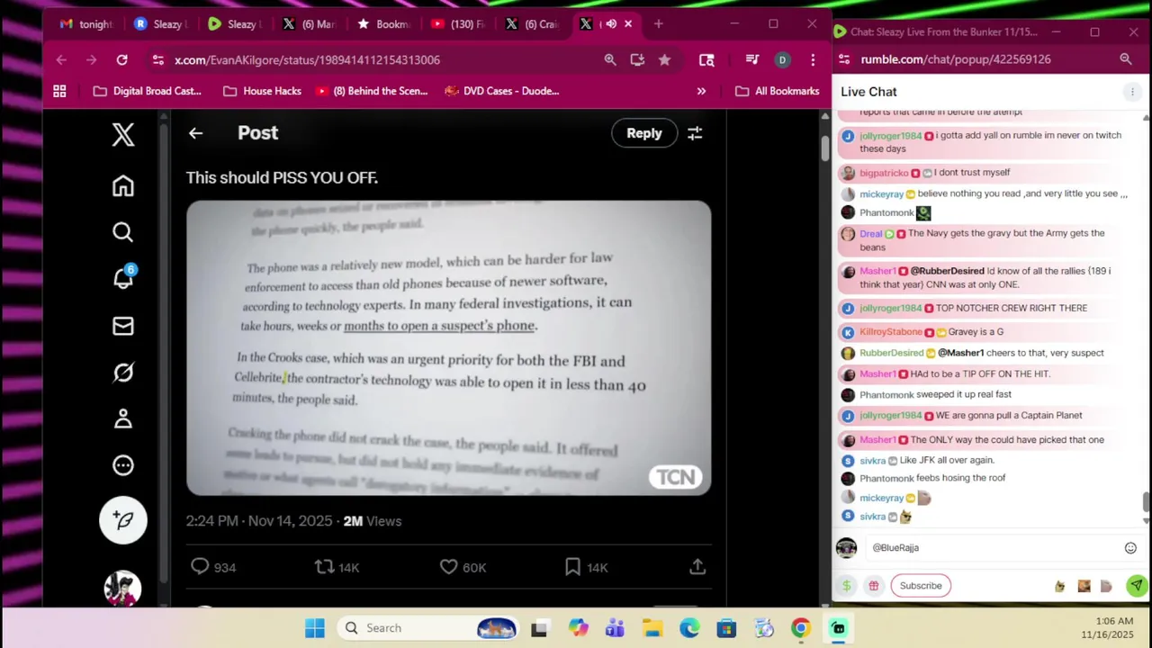
Task: Click the zoom magnifier in rumble popup address bar
Action: point(1125,59)
